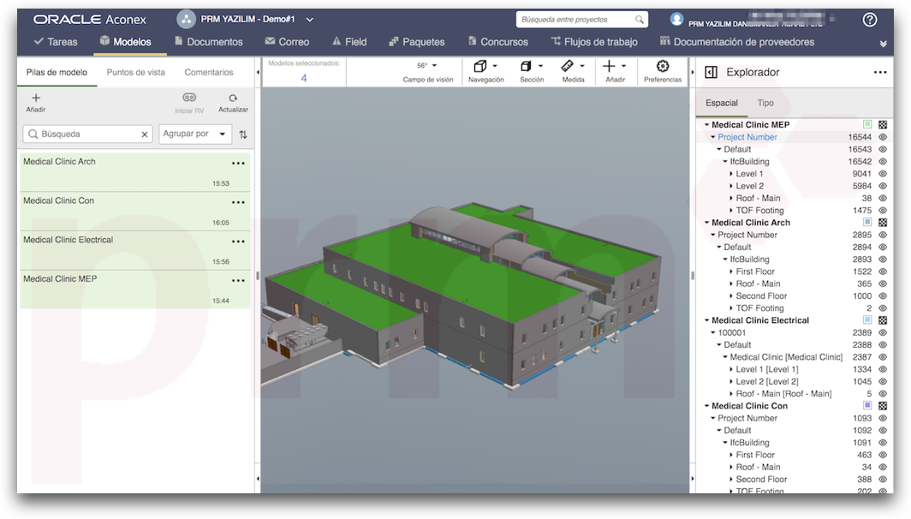This screenshot has width=911, height=519.
Task: Toggle checkerboard transparency for Medical Clinic Electrical
Action: coord(882,320)
